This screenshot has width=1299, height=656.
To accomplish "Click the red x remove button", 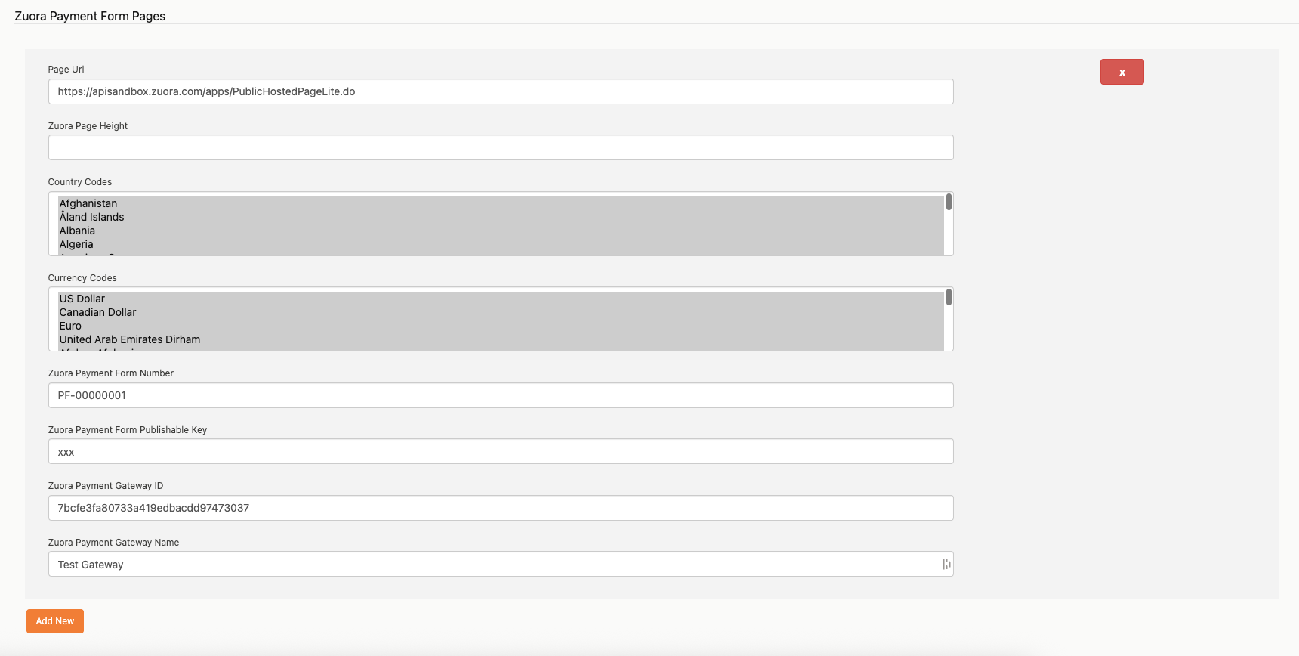I will [1122, 72].
